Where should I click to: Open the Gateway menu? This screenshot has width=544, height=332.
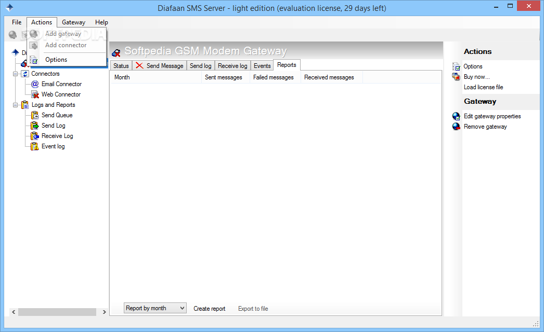coord(73,22)
